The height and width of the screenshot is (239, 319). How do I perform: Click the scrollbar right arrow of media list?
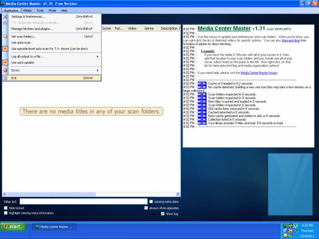178,194
